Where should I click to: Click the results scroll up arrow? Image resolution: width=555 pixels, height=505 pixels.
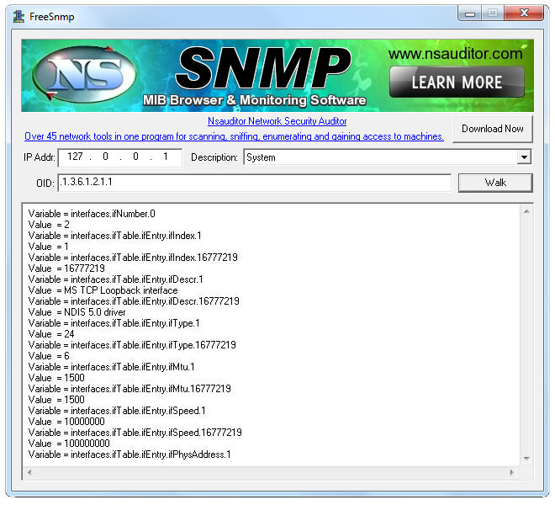526,211
